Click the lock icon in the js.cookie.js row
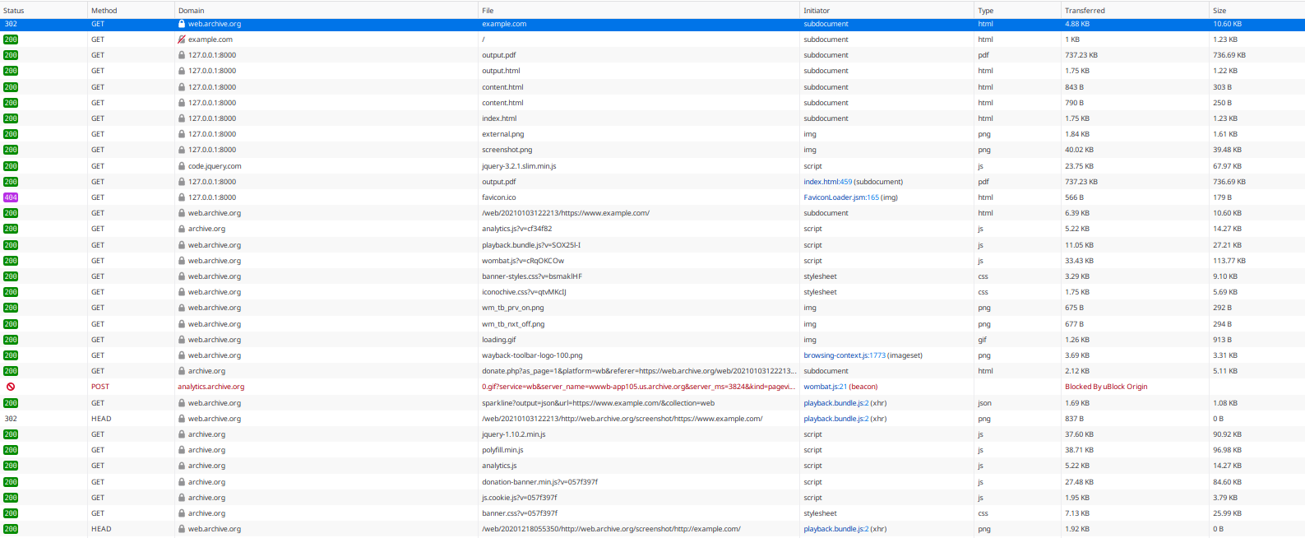The width and height of the screenshot is (1305, 538). click(x=182, y=498)
